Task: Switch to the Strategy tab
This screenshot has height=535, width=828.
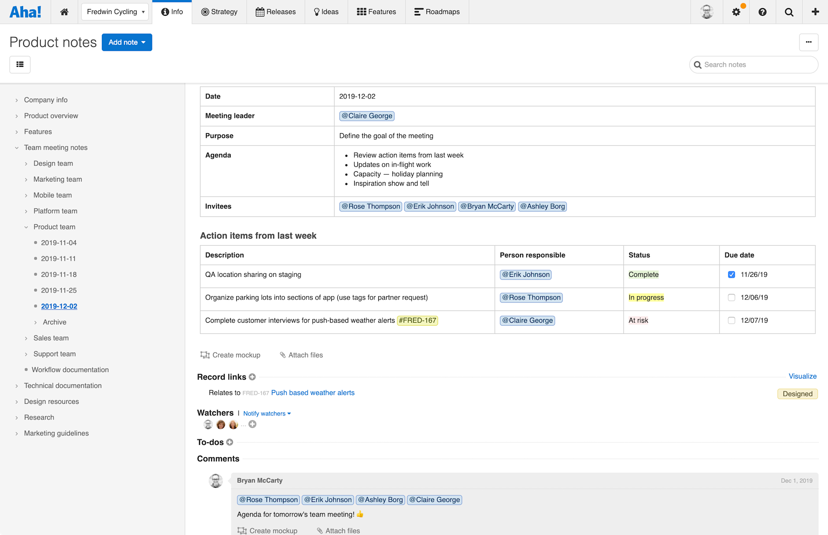Action: point(219,12)
